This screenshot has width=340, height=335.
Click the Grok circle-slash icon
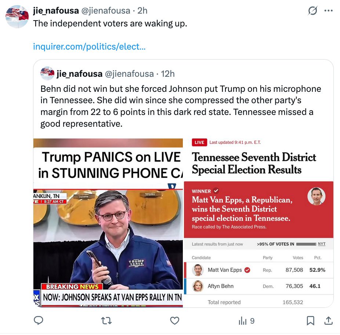coord(313,10)
